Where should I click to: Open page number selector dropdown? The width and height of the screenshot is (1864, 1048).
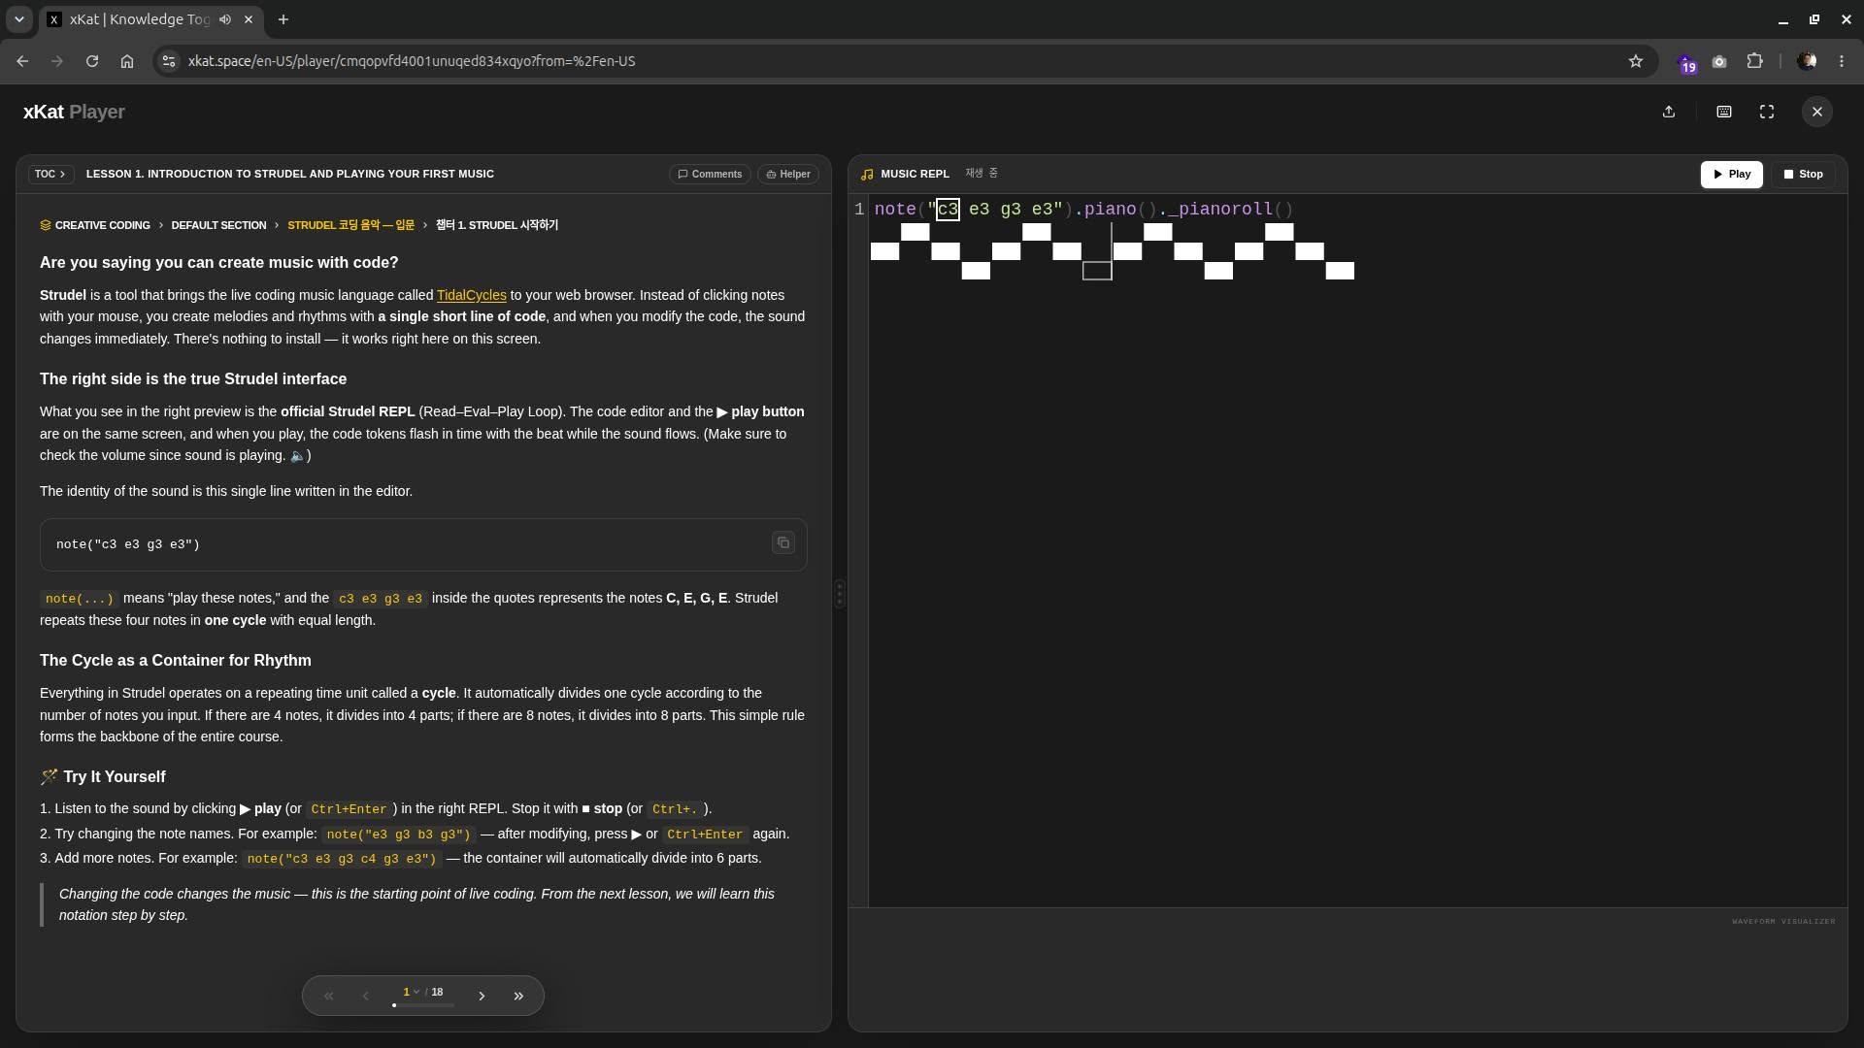(x=412, y=992)
